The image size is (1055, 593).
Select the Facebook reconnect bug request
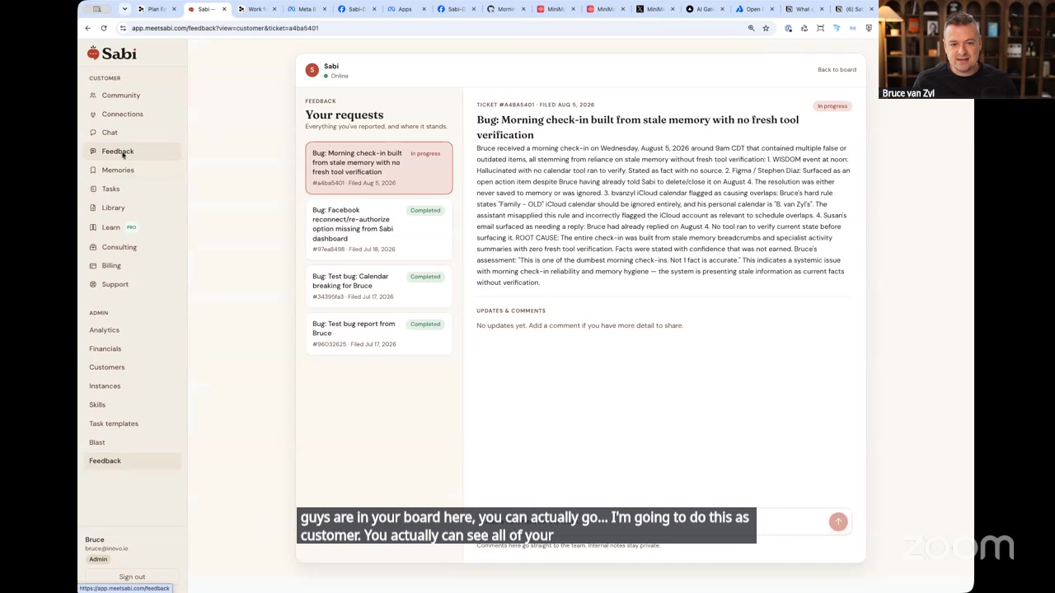pyautogui.click(x=379, y=229)
